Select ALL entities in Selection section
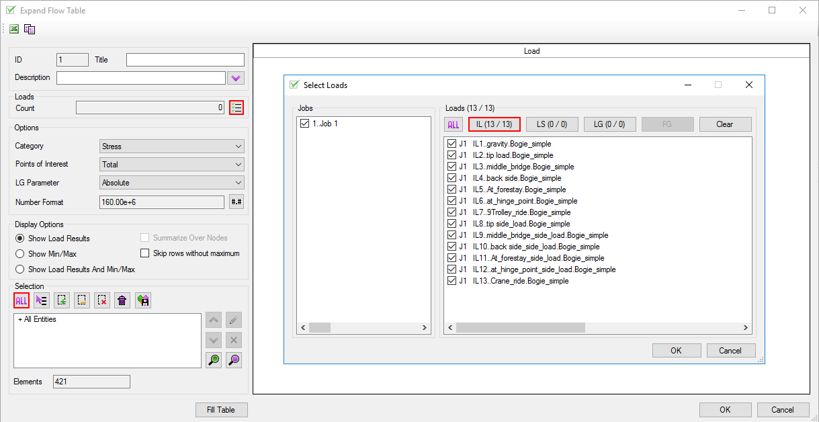 click(21, 301)
